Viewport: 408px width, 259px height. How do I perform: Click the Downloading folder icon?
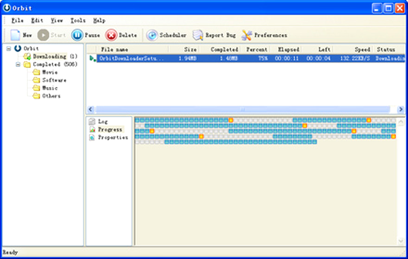click(x=27, y=56)
